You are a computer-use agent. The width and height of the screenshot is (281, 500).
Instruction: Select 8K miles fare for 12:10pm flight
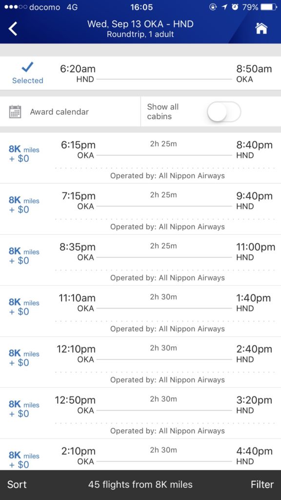pos(24,357)
